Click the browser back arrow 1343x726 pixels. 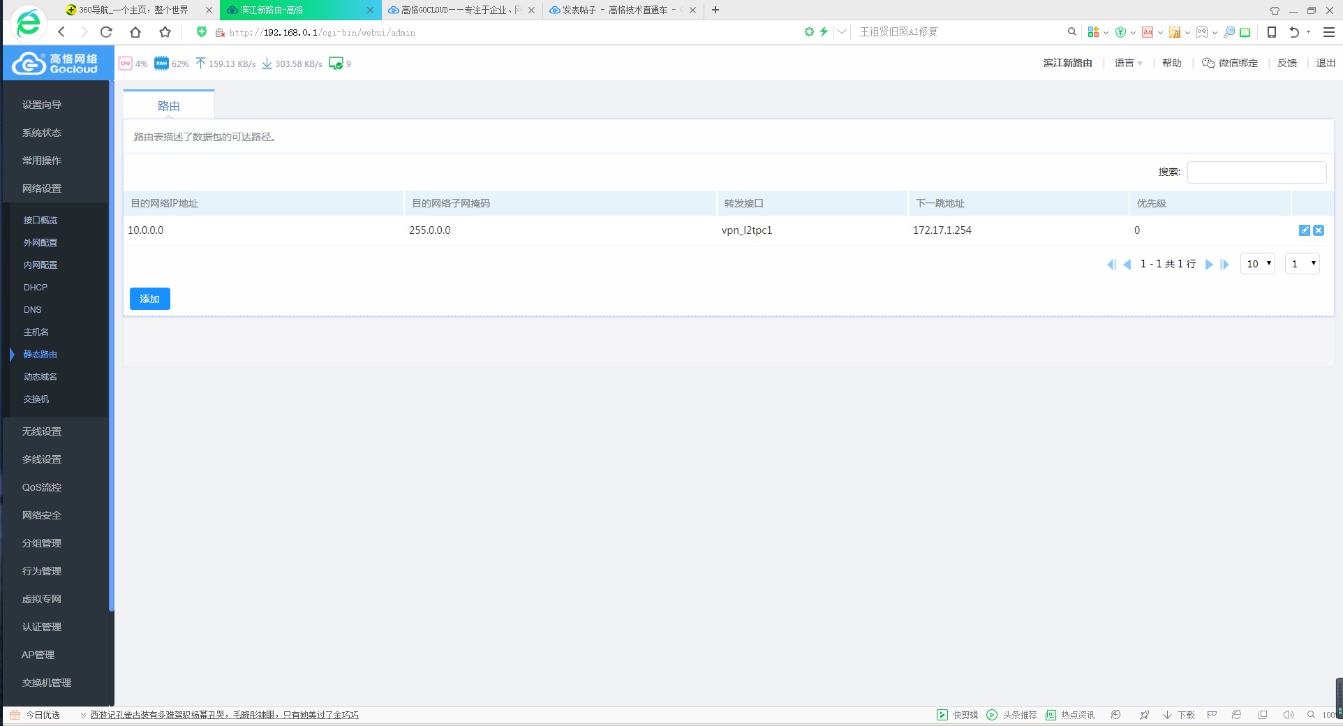click(61, 31)
